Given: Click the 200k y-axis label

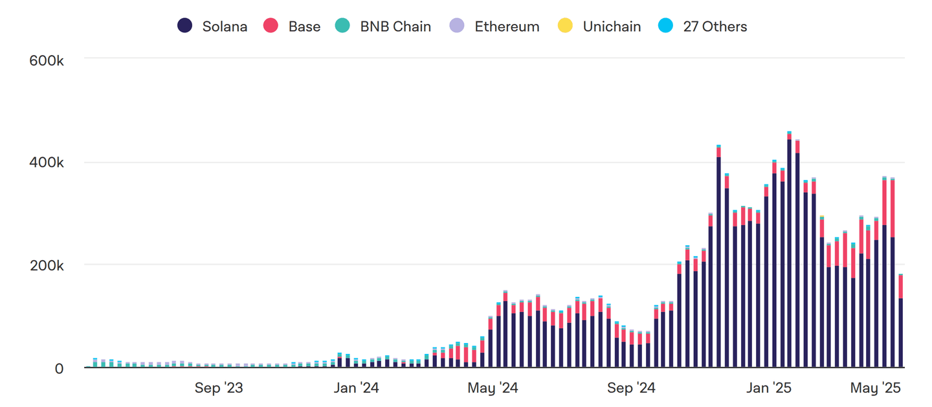Looking at the screenshot, I should (x=46, y=265).
